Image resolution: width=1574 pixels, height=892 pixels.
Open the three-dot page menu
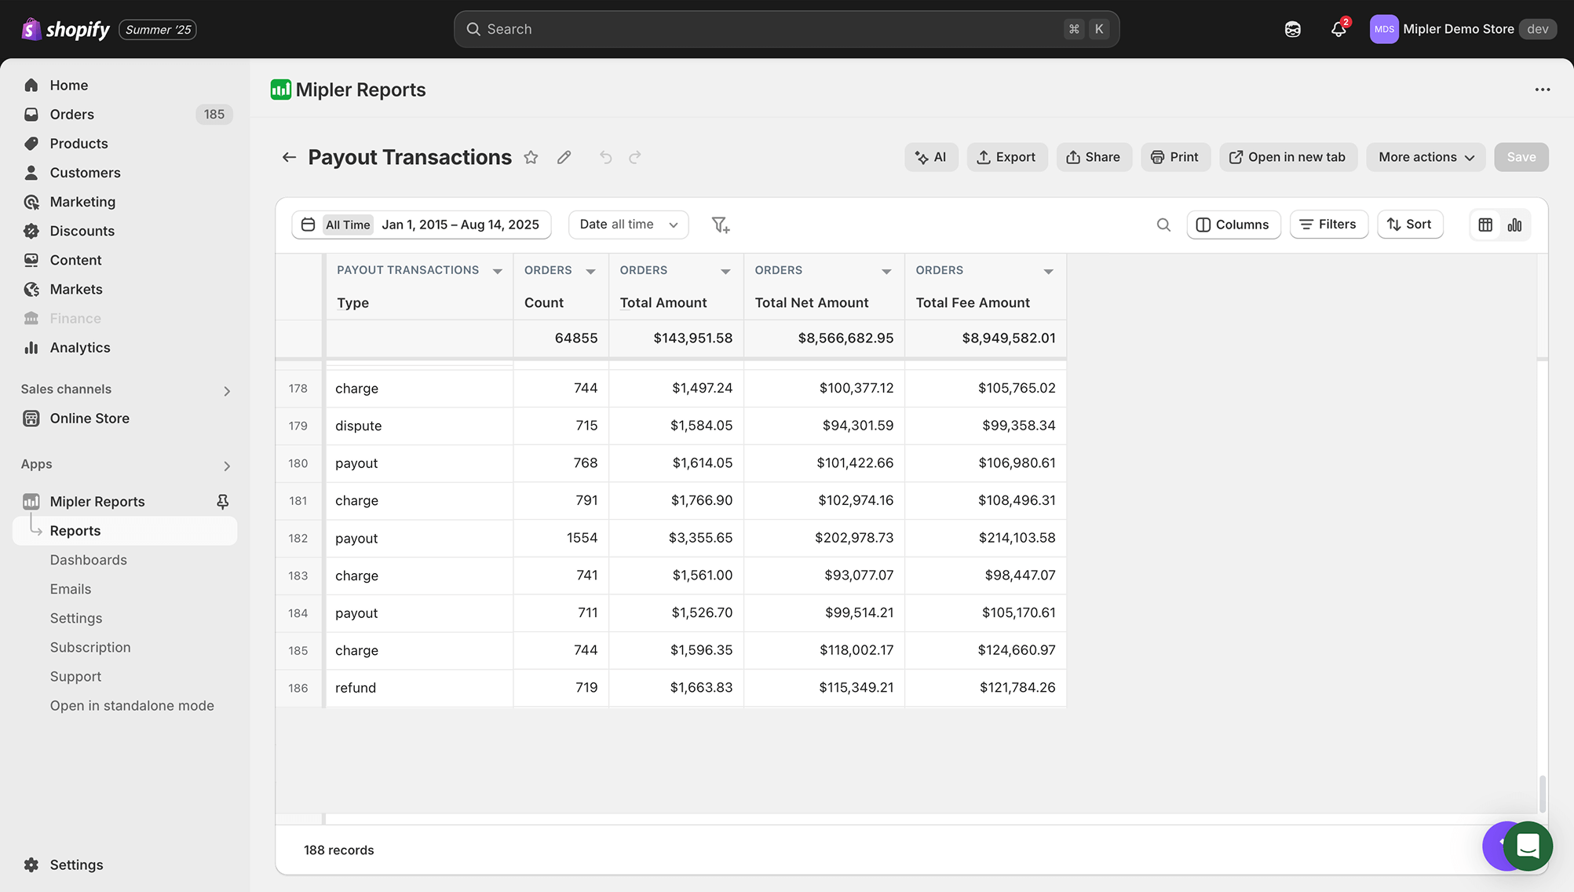click(x=1543, y=90)
